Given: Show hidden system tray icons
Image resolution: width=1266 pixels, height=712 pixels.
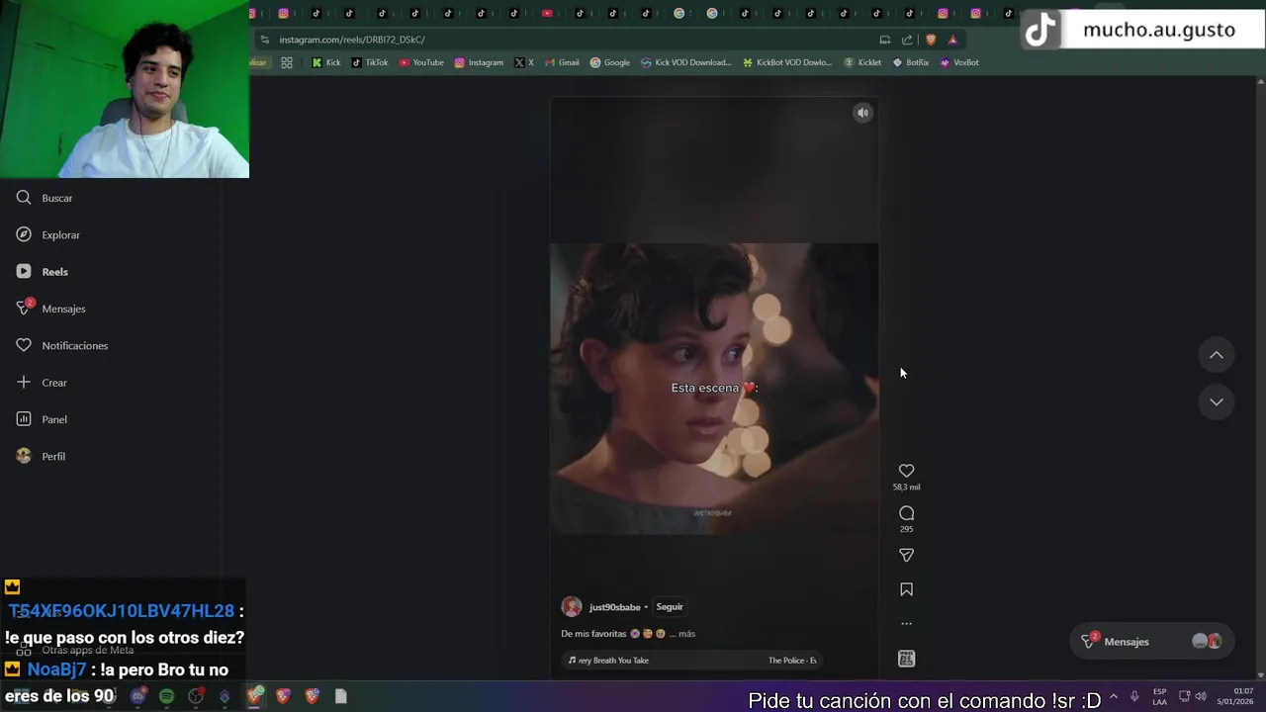Looking at the screenshot, I should [x=1114, y=696].
